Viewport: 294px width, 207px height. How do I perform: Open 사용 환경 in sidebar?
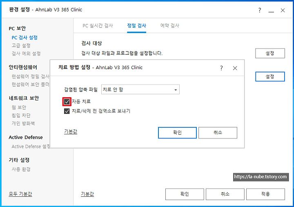[x=21, y=169]
